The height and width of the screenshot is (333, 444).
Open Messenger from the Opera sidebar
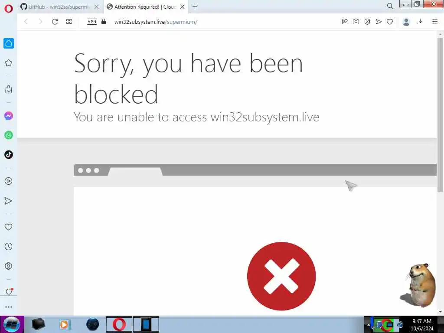(9, 116)
